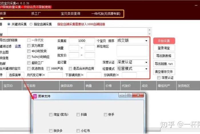This screenshot has height=134, width=200.
Task: Click the keyword entry text area
Action: point(77,32)
